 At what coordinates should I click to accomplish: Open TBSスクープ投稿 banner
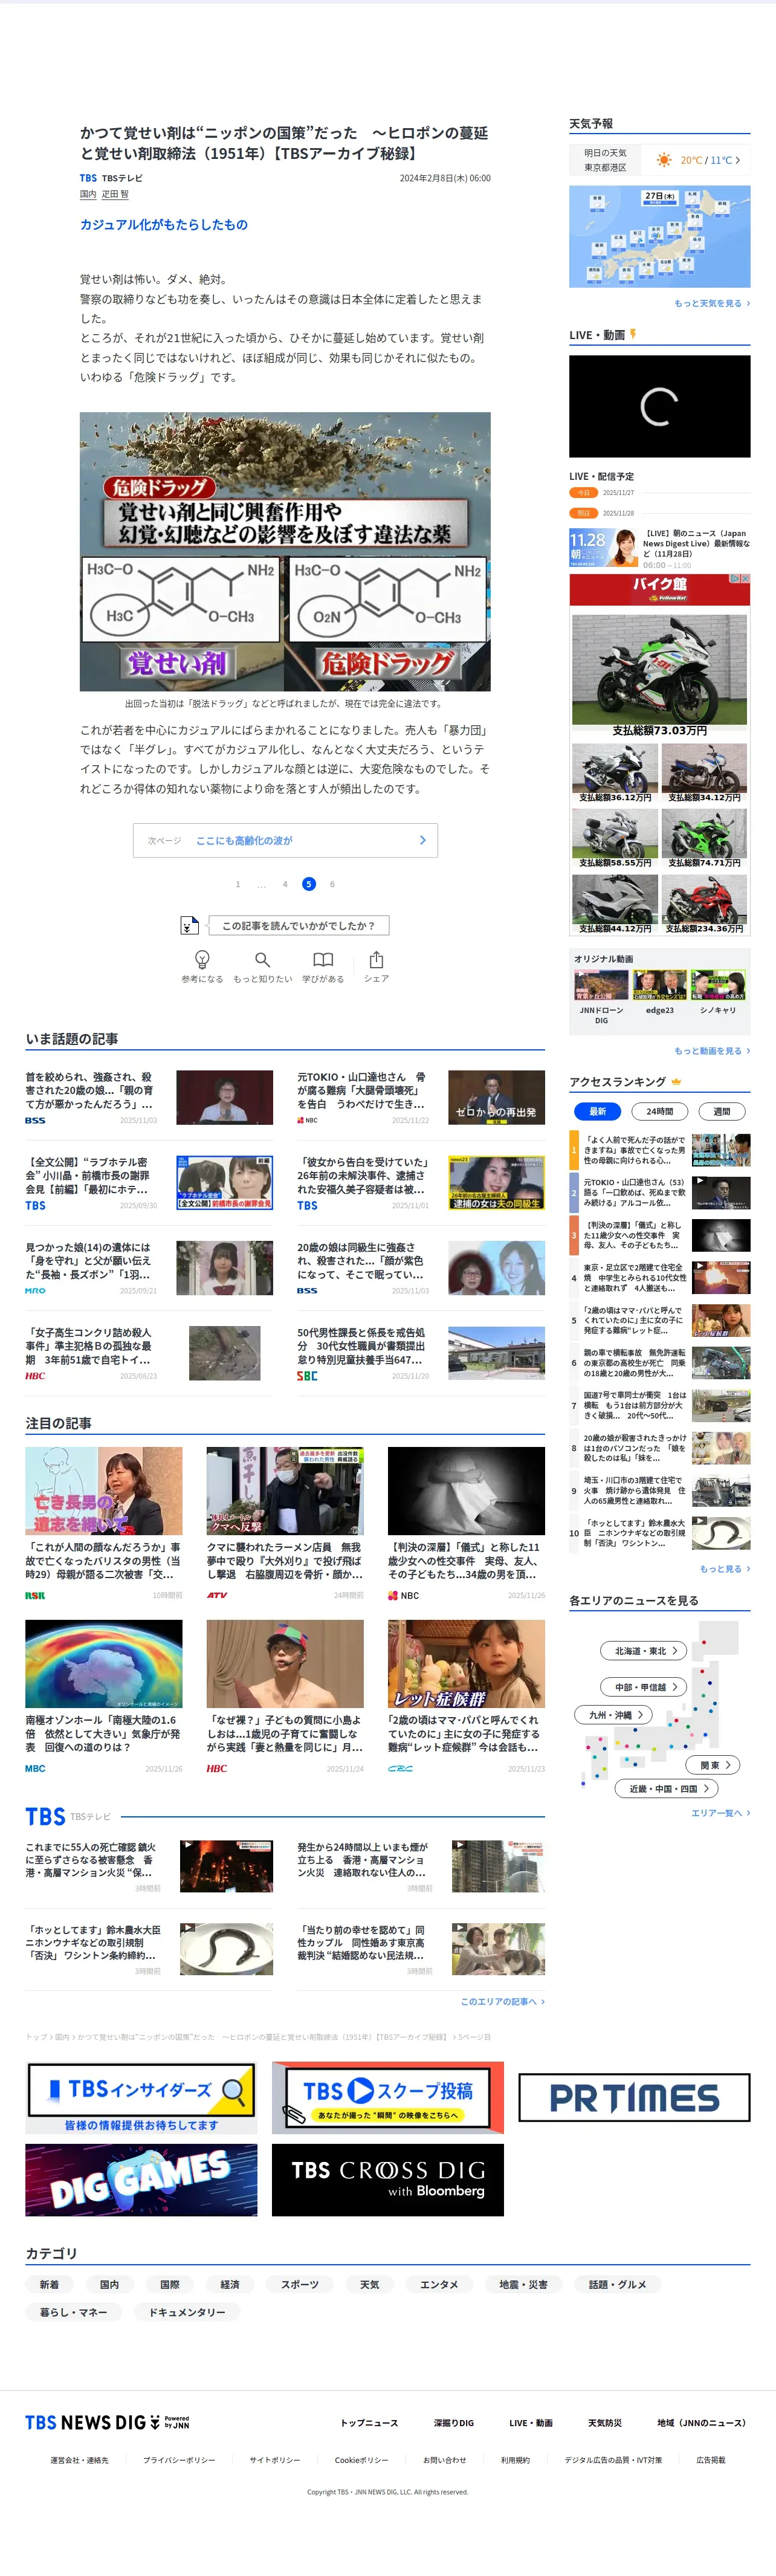click(x=388, y=2098)
